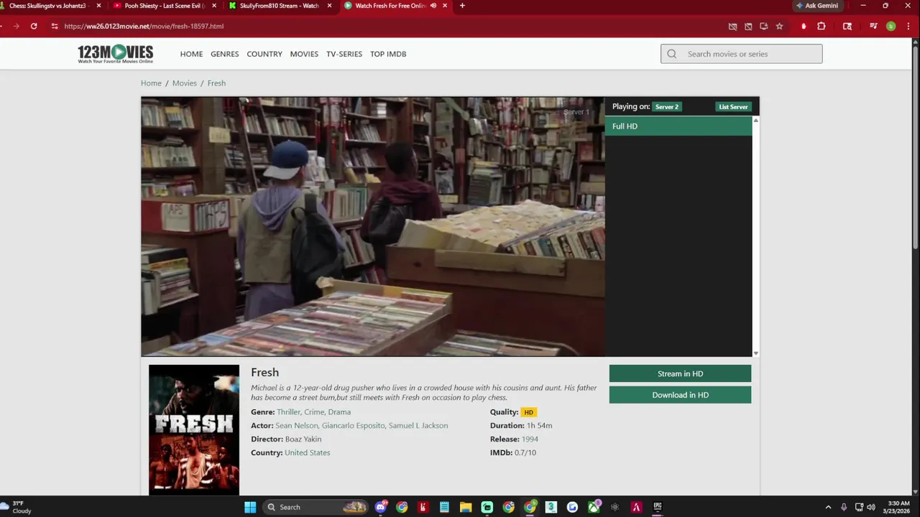
Task: Open actor Giancarlo Esposito link
Action: click(354, 426)
